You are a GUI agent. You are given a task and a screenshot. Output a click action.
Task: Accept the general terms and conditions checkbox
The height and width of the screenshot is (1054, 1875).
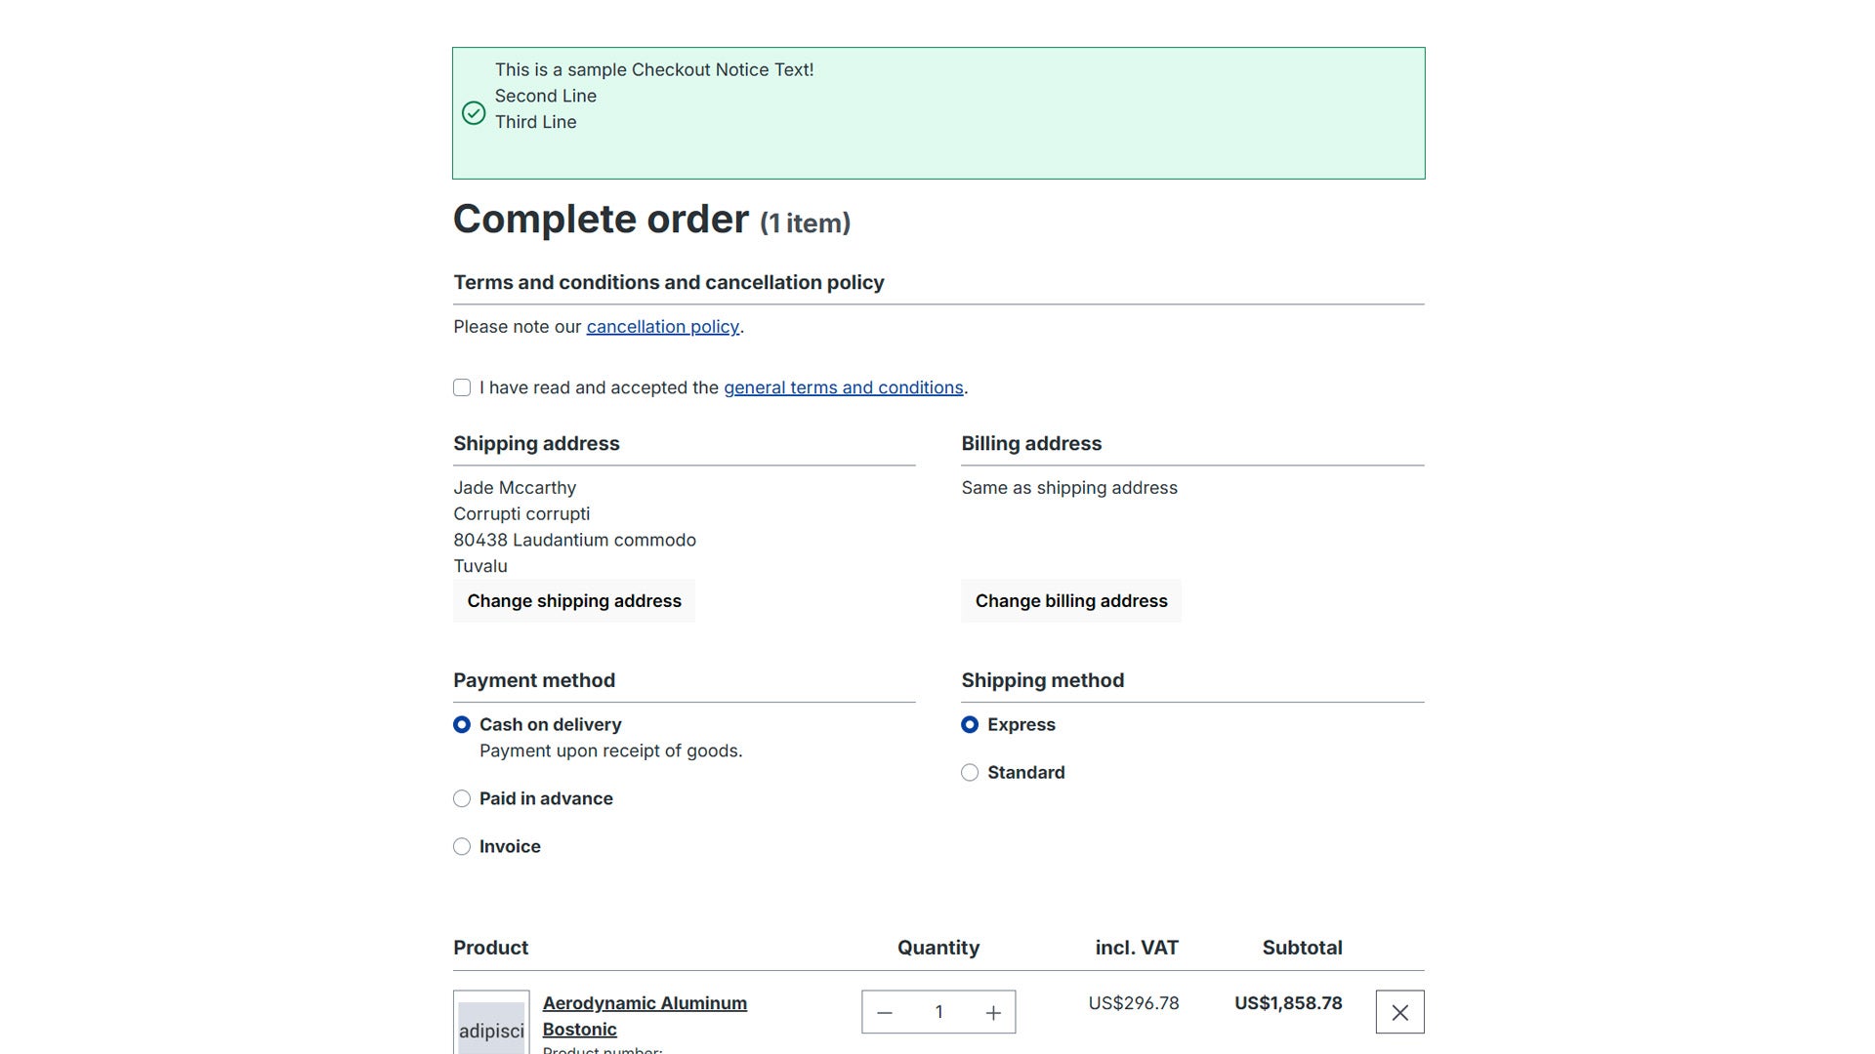pos(462,387)
